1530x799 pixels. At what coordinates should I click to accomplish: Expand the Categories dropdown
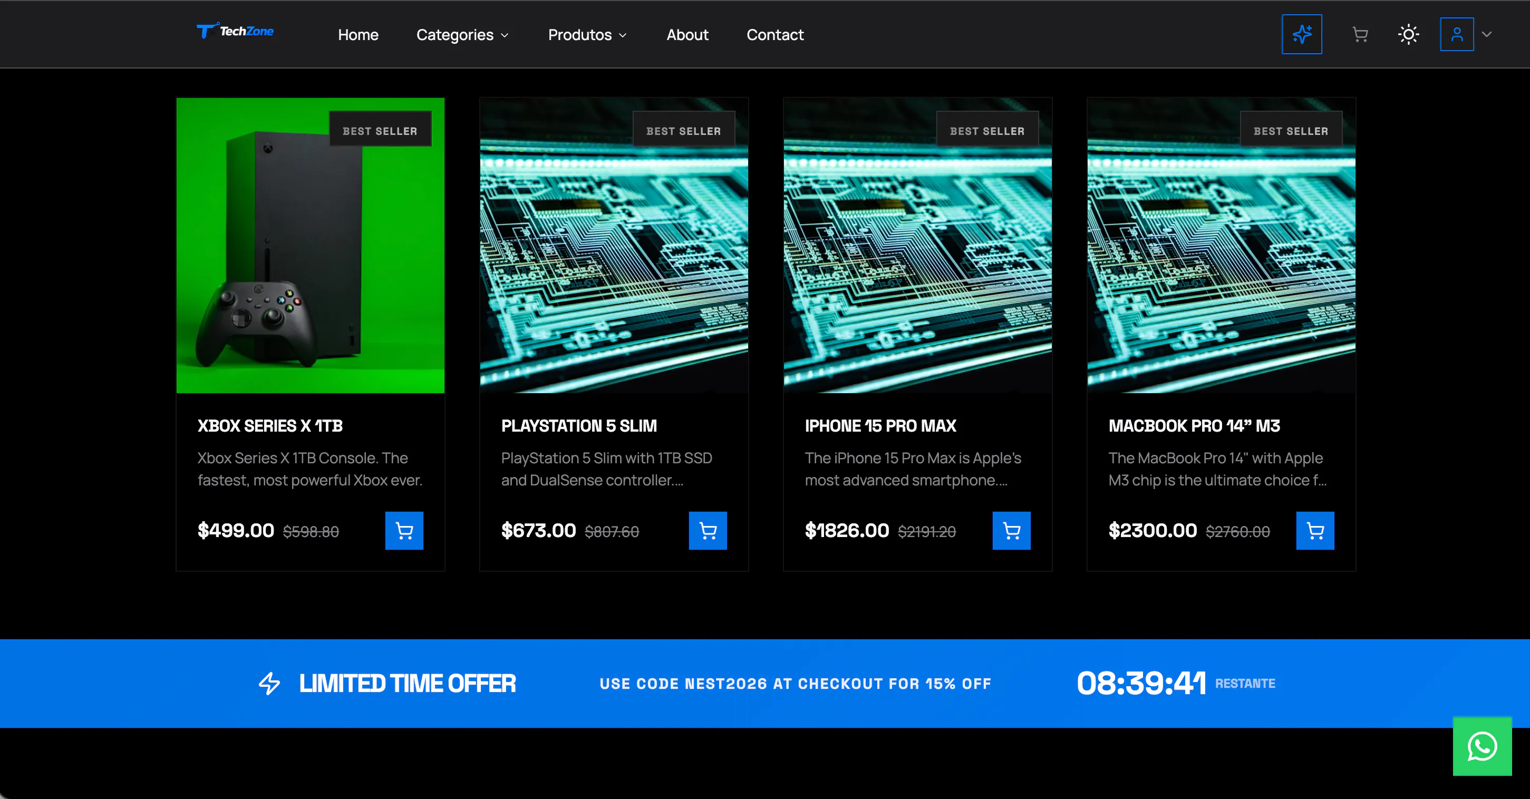coord(463,35)
